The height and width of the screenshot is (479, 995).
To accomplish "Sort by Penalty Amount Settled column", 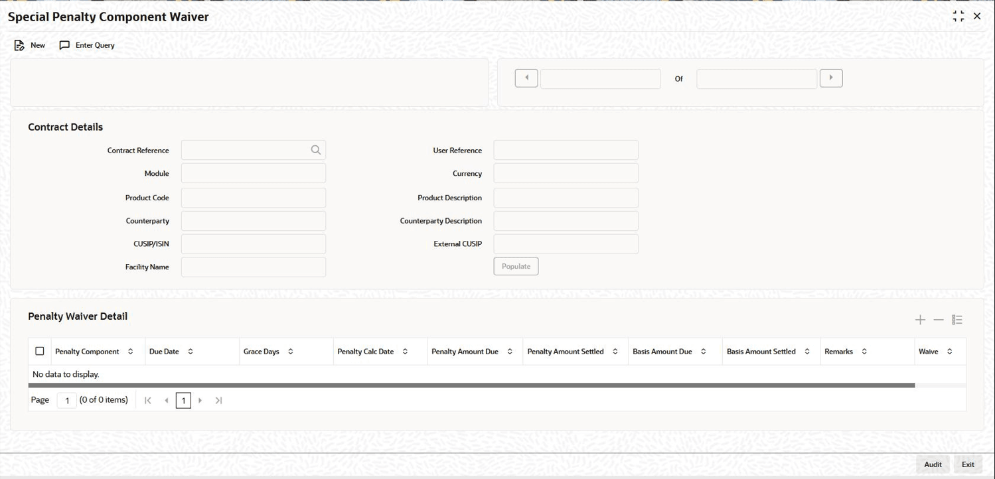I will pos(615,352).
